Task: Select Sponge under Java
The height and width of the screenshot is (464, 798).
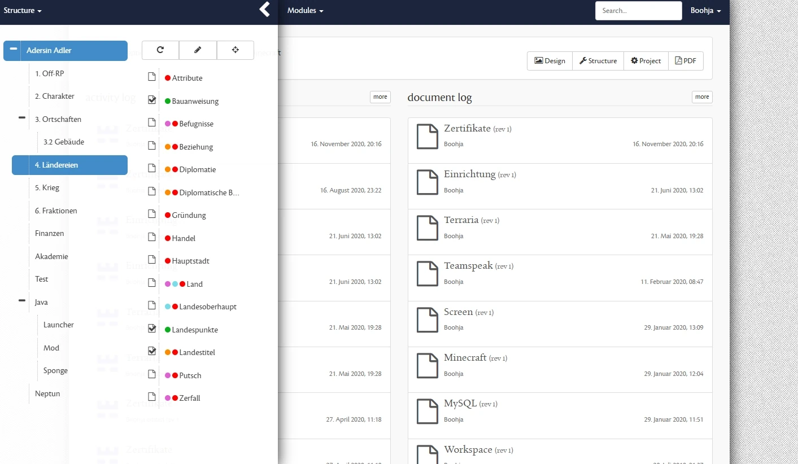Action: [55, 371]
